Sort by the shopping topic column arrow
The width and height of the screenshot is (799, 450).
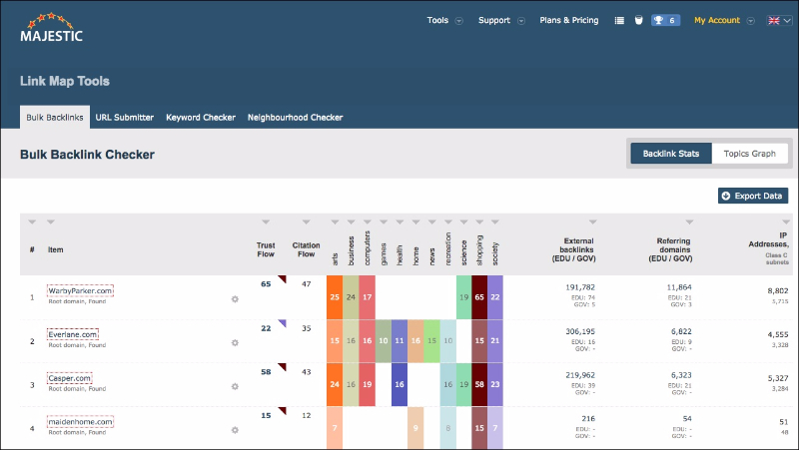[x=479, y=222]
